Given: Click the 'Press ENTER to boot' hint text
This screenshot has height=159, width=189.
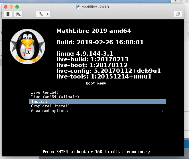Looking at the screenshot, I should pos(96,152).
